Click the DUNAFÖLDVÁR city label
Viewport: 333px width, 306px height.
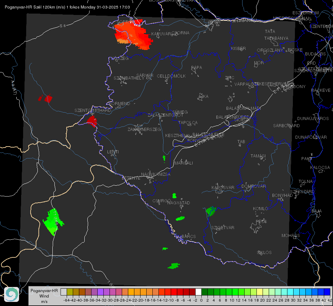coord(311,137)
